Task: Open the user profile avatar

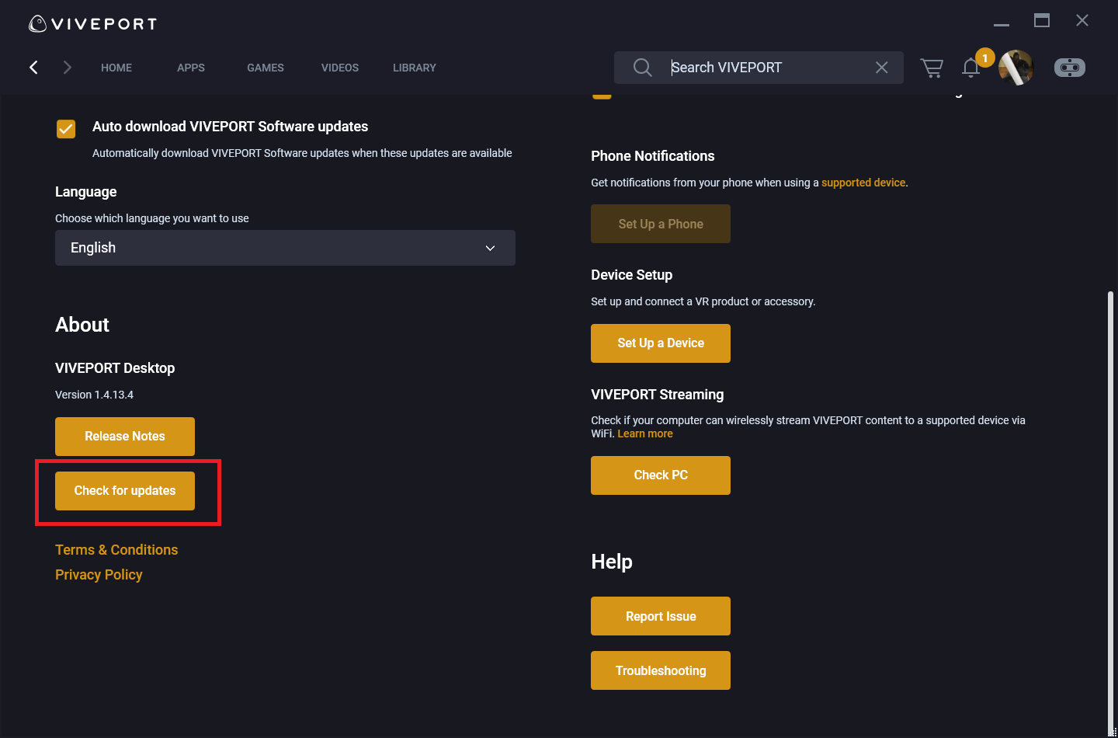Action: [x=1016, y=68]
